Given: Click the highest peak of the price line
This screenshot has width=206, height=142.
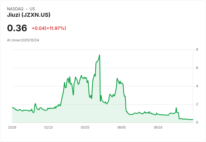Looking at the screenshot, I should 100,55.
